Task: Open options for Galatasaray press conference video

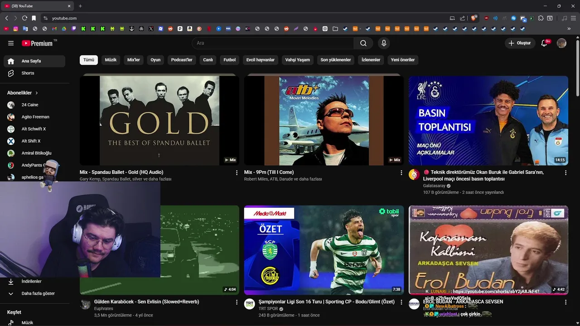Action: 565,173
